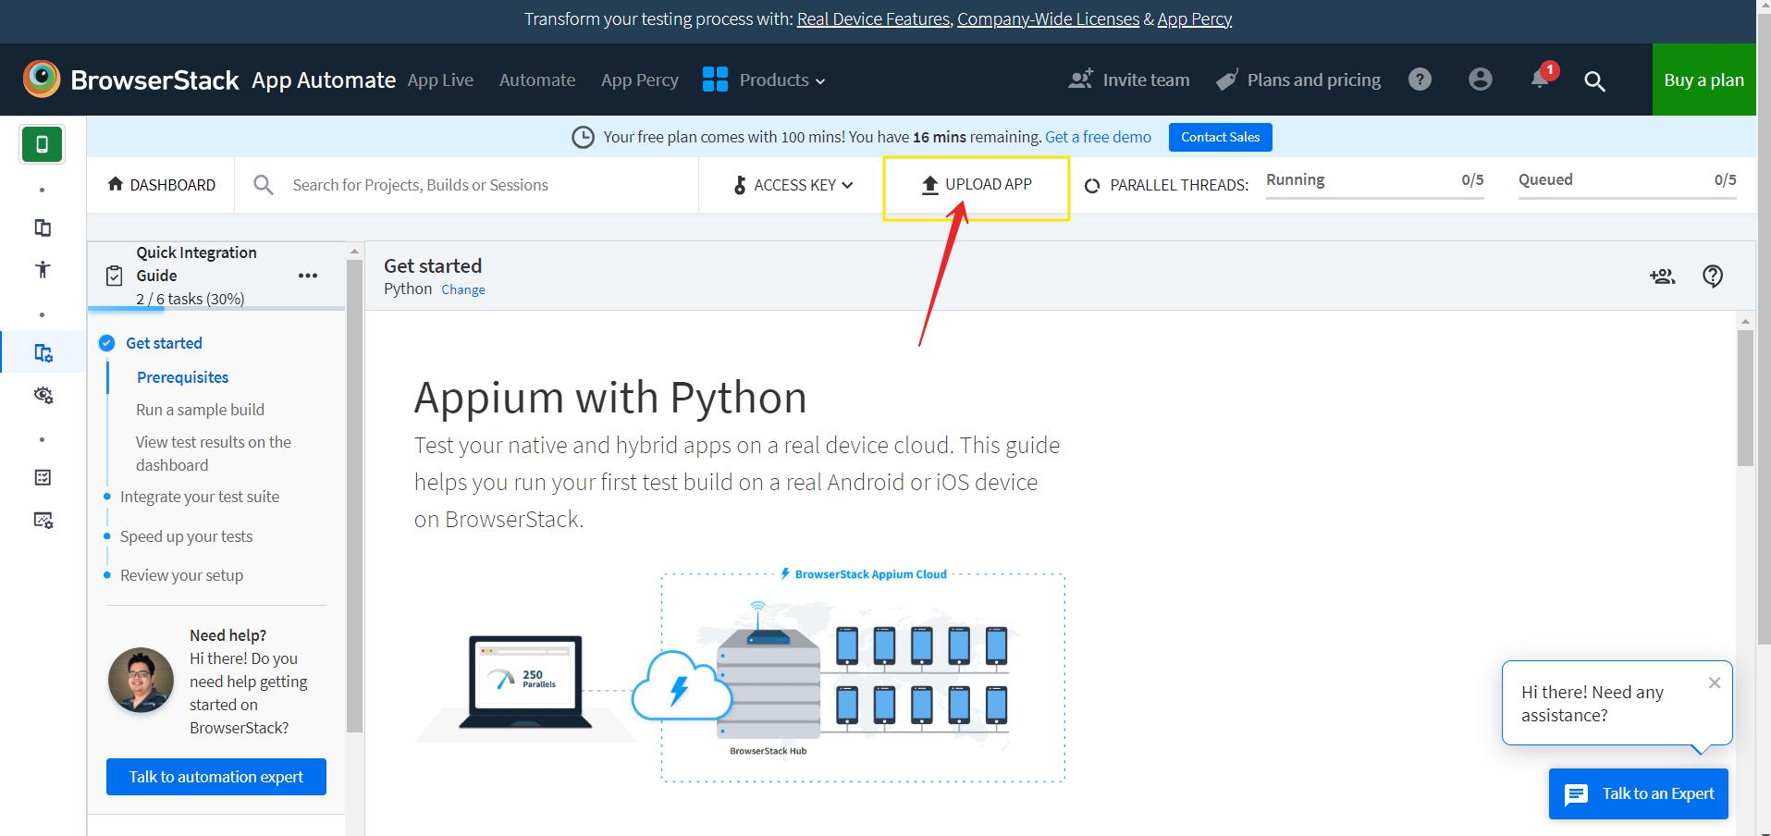
Task: Select Get started in the guide list
Action: (x=164, y=343)
